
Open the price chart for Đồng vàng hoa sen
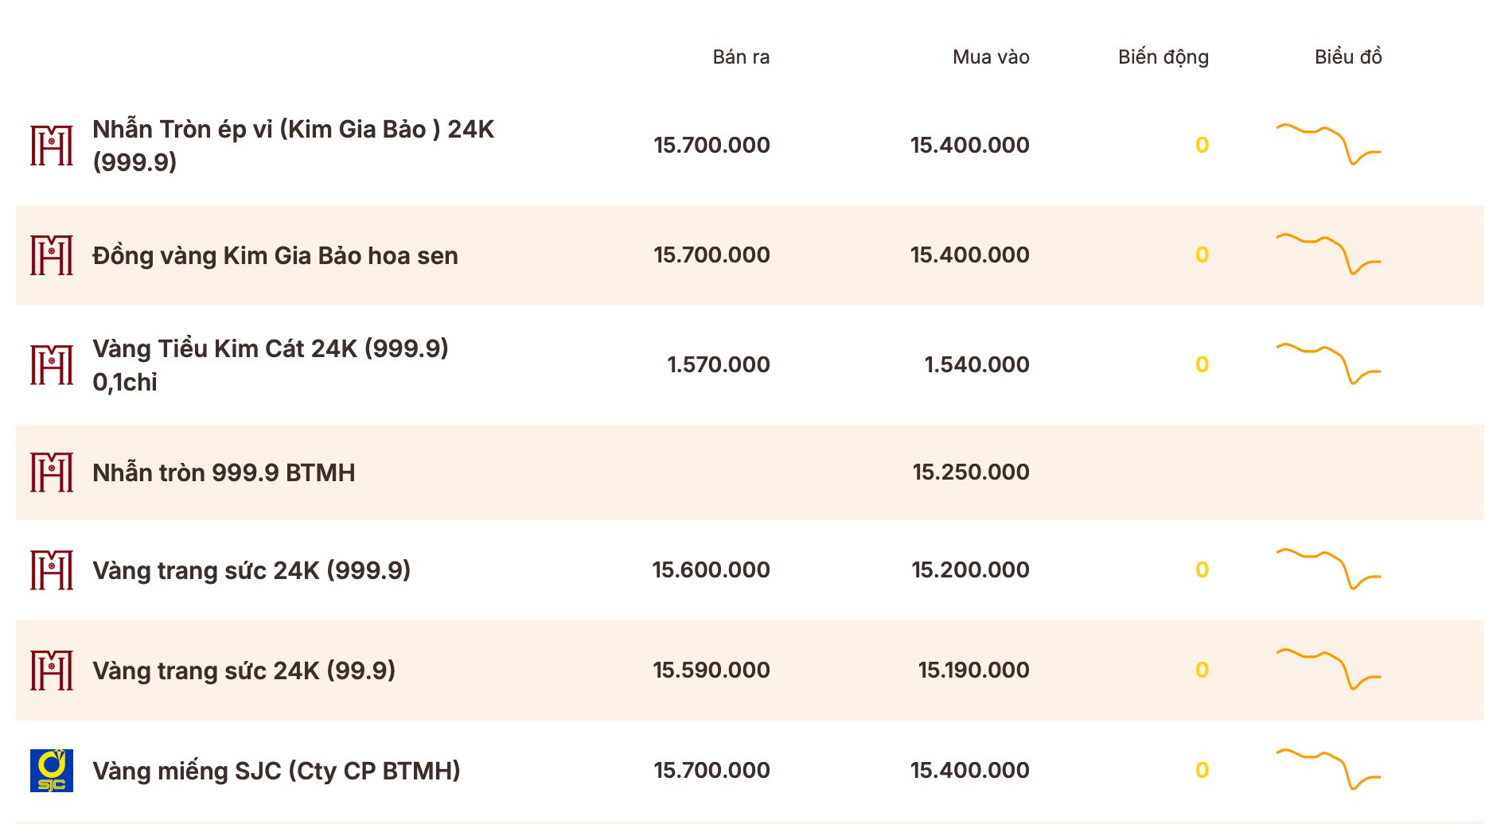1328,254
